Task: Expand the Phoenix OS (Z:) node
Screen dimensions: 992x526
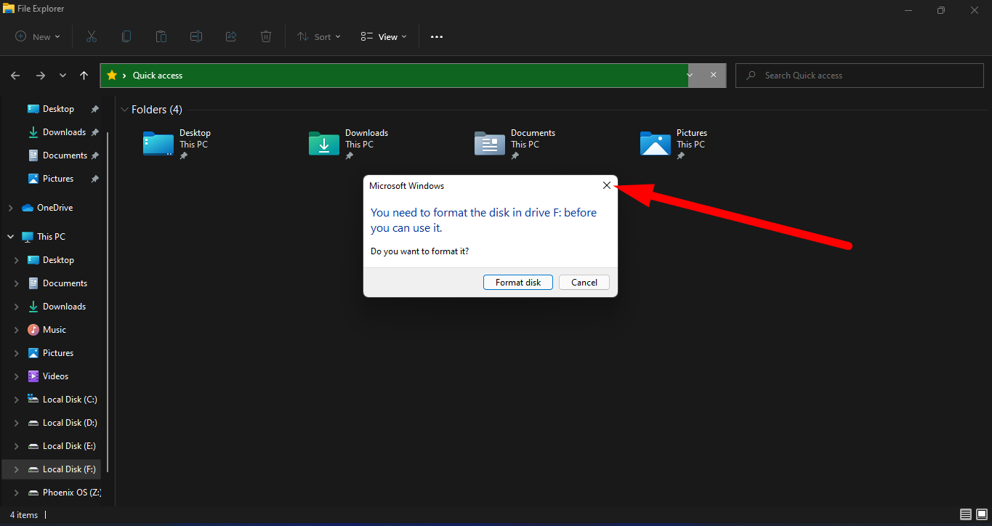Action: [x=17, y=493]
